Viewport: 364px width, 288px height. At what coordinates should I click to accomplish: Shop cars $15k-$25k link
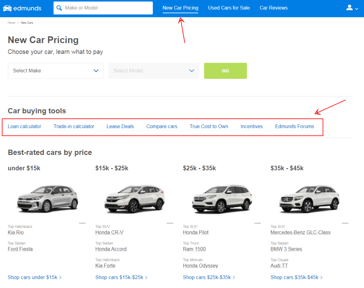pos(122,277)
